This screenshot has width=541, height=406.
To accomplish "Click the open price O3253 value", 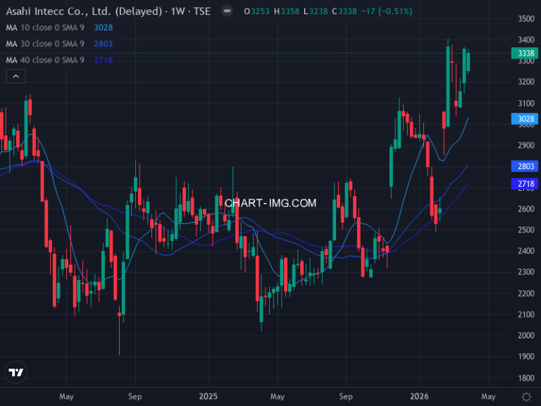I will (x=256, y=11).
